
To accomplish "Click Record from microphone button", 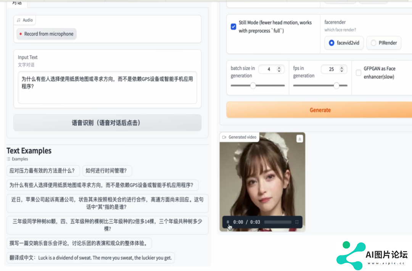I will tap(47, 34).
